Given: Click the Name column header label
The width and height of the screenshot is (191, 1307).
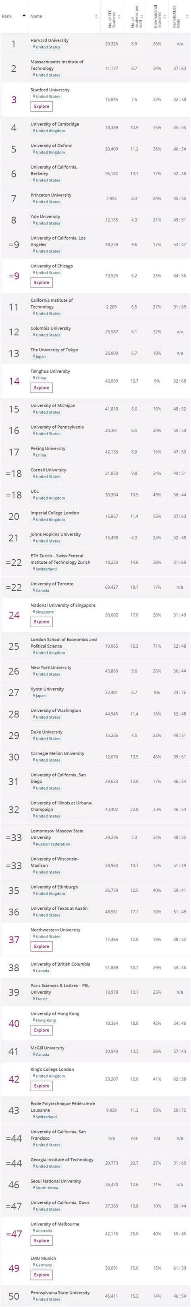Looking at the screenshot, I should tap(36, 16).
